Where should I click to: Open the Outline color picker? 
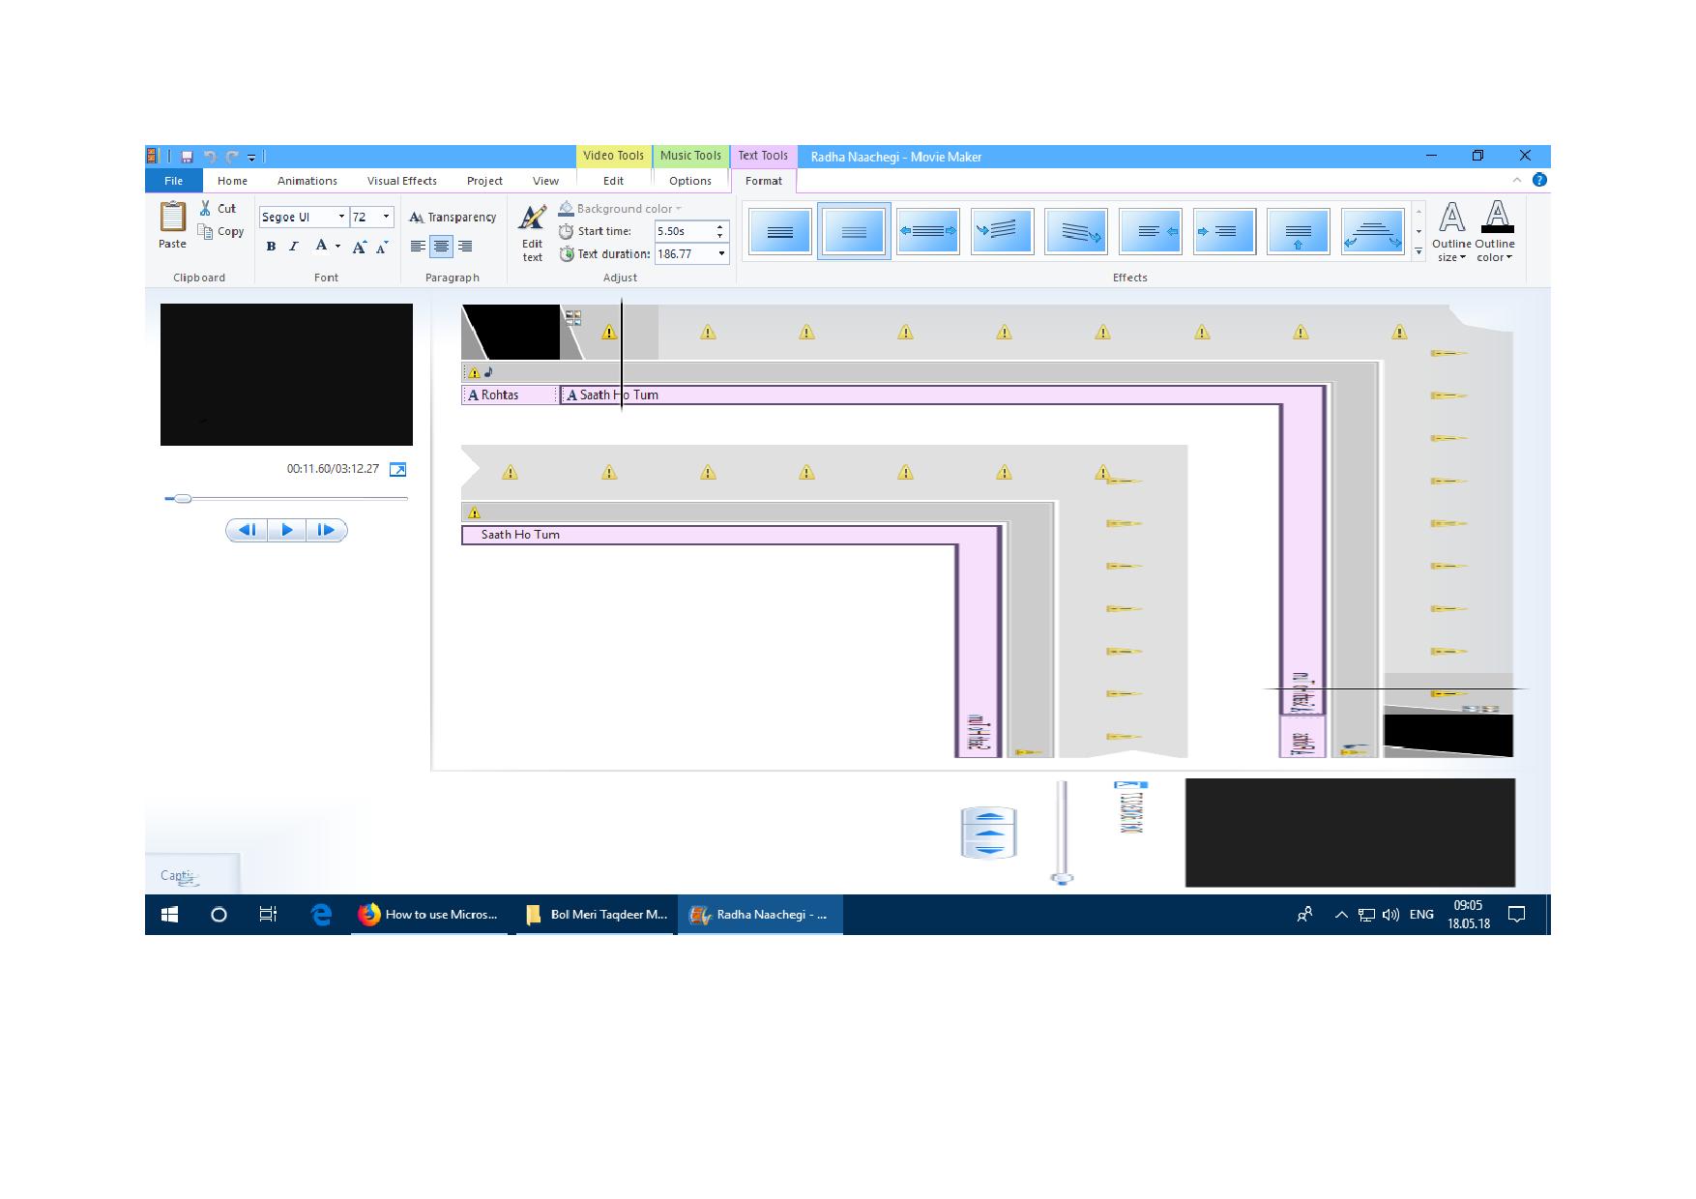click(x=1495, y=232)
